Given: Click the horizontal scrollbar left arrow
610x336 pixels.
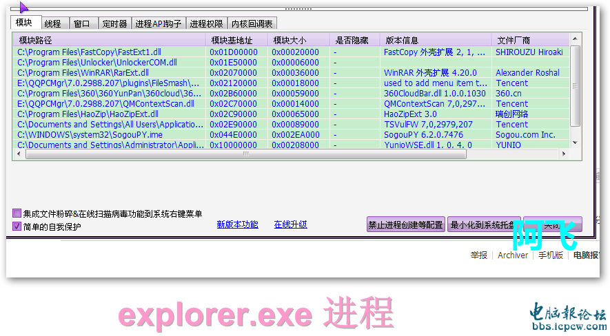Looking at the screenshot, I should point(19,154).
